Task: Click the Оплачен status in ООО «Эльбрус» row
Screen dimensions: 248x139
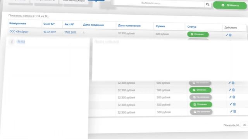Action: coord(198,34)
